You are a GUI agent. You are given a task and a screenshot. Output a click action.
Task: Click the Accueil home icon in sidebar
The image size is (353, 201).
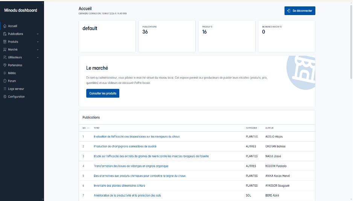coord(5,26)
